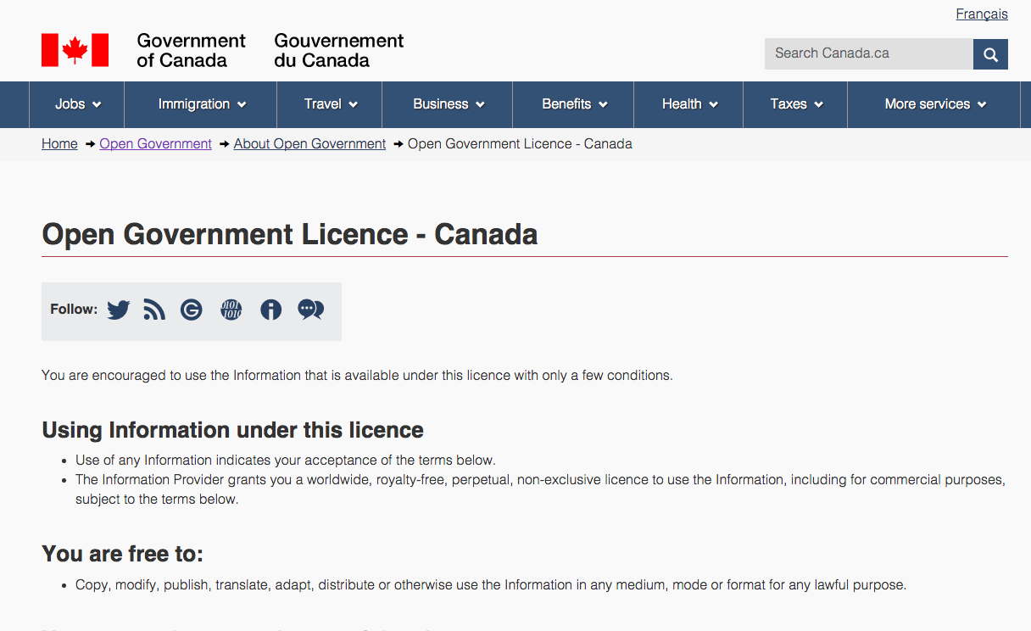1031x631 pixels.
Task: Click the Canadian flag logo
Action: (x=75, y=50)
